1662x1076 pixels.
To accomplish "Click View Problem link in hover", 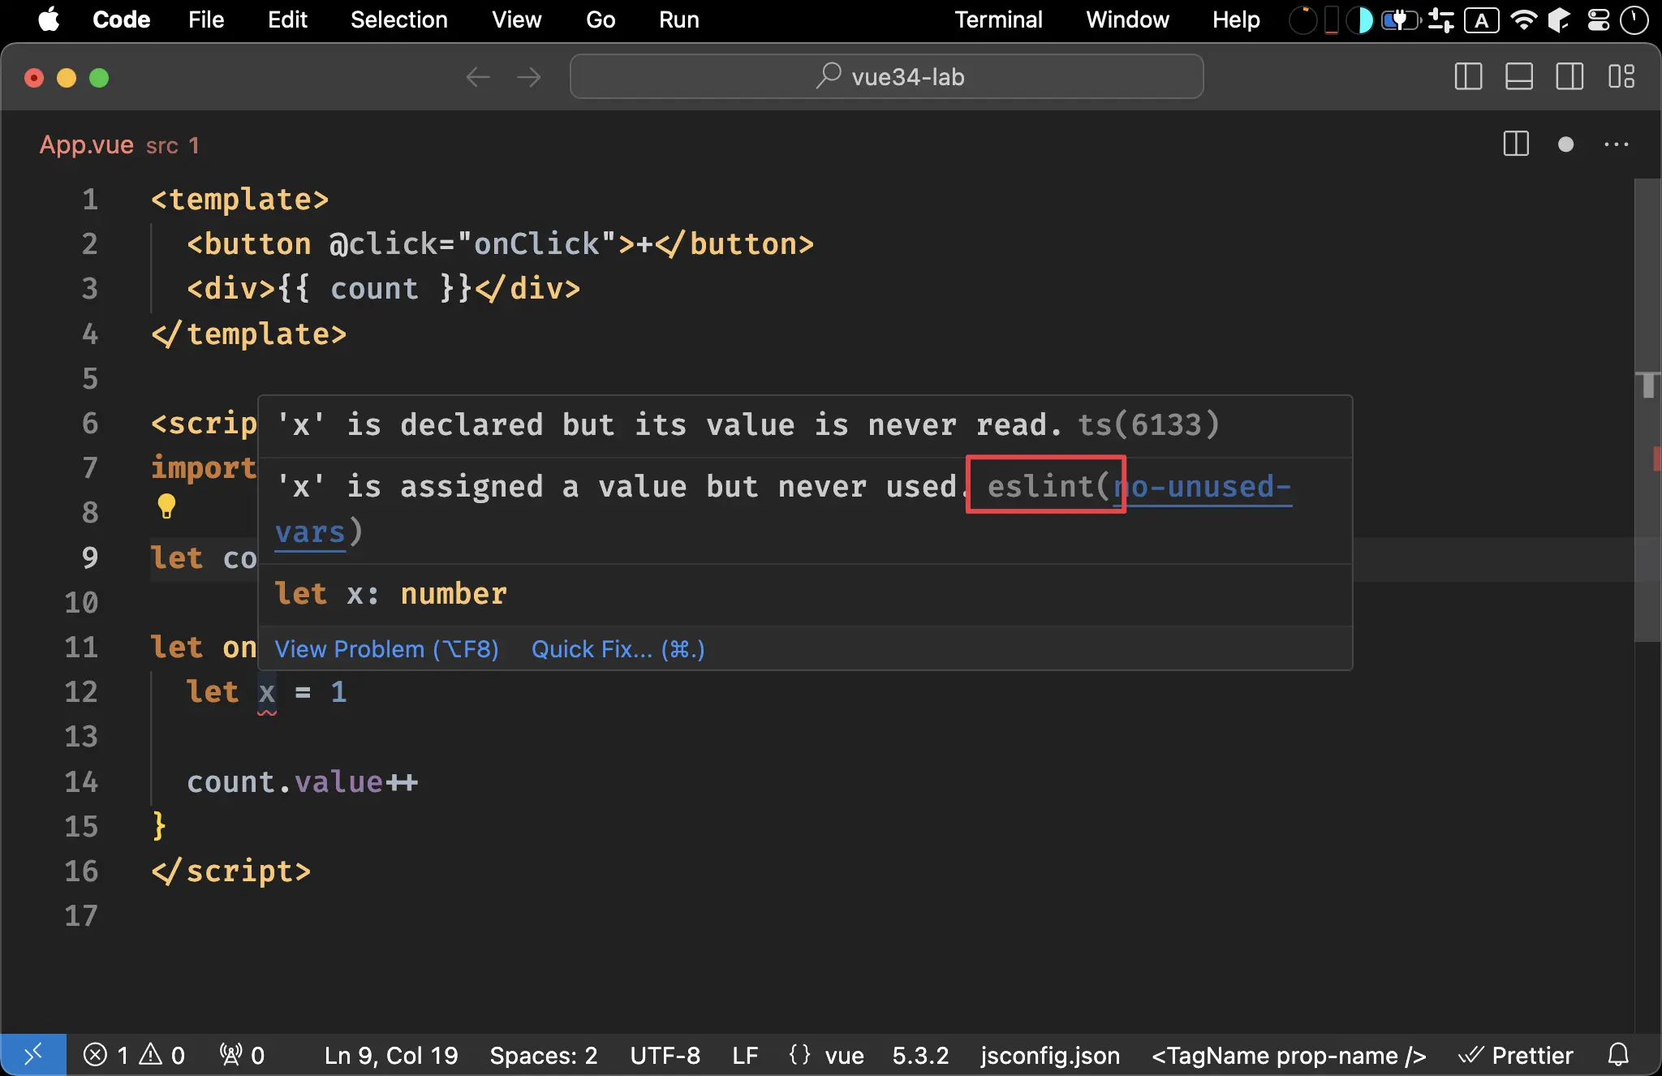I will tap(386, 649).
